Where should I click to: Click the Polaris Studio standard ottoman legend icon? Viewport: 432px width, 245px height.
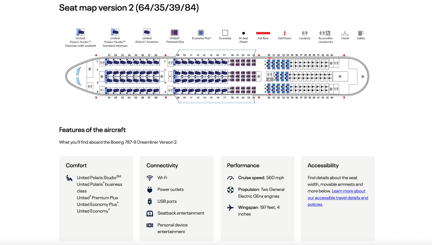click(115, 32)
